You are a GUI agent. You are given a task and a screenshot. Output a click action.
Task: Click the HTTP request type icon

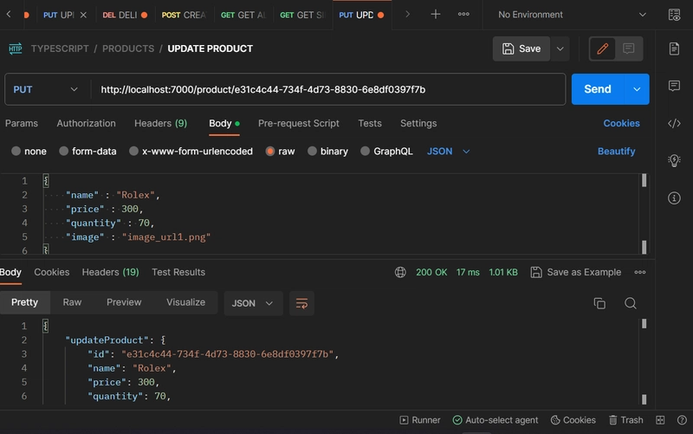16,49
